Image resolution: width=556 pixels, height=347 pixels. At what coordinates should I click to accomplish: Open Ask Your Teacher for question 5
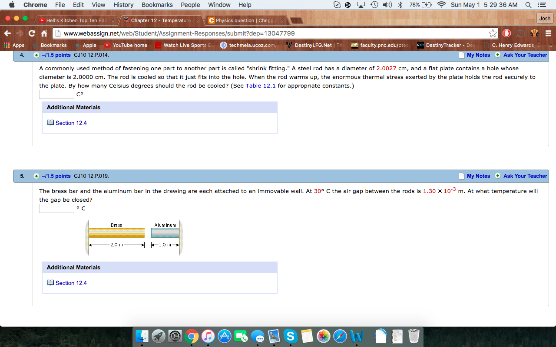click(x=525, y=176)
